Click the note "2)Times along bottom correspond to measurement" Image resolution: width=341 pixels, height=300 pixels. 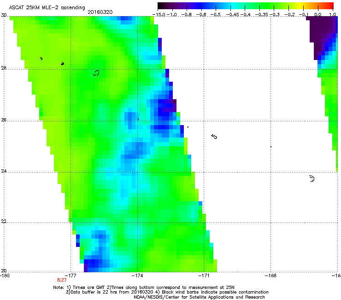pyautogui.click(x=163, y=288)
